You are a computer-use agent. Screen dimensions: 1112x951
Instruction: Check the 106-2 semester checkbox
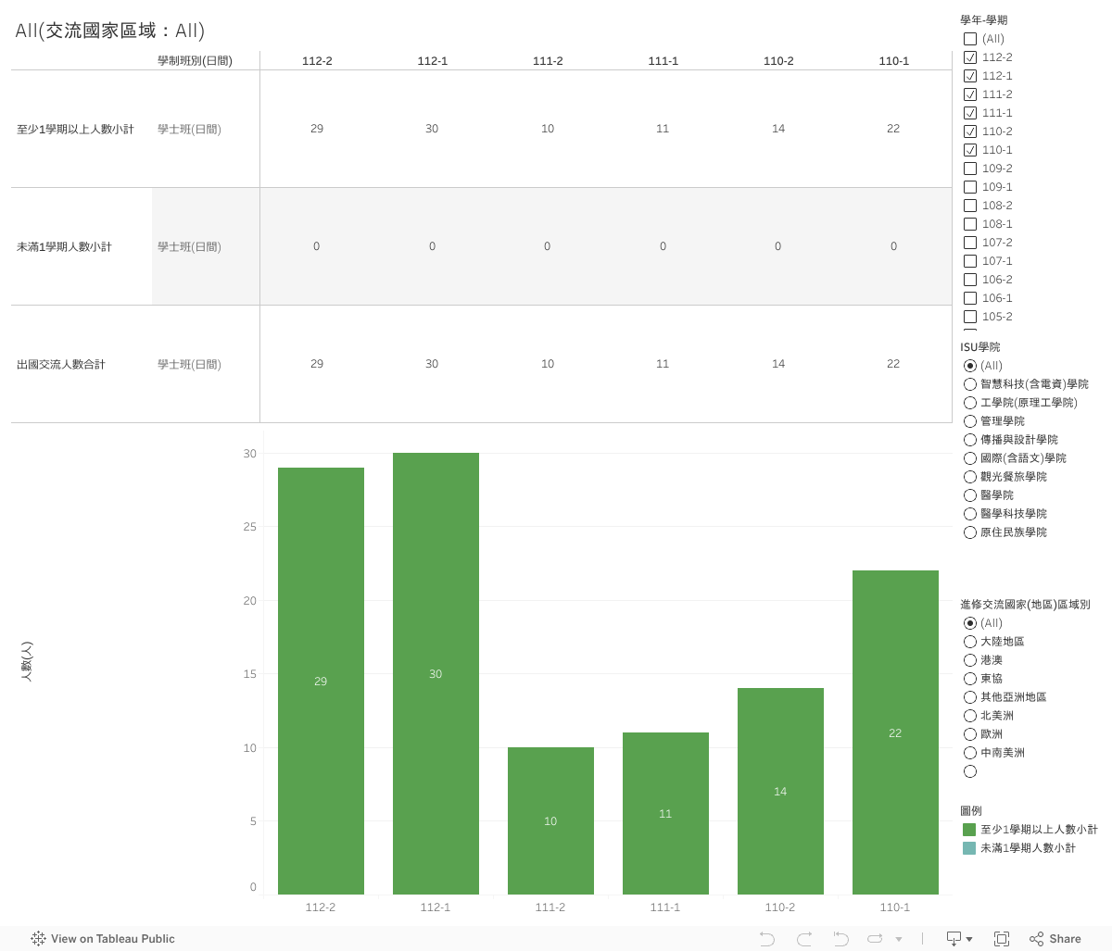point(970,280)
